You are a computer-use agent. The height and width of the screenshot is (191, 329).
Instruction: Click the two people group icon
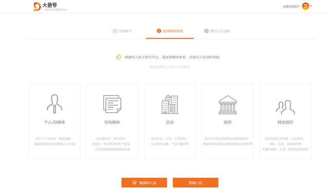point(285,107)
